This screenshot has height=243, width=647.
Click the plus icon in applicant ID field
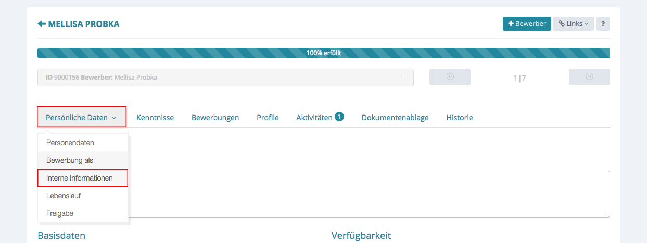coord(402,78)
